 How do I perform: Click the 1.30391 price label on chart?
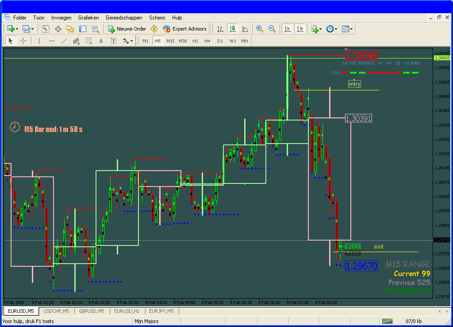pyautogui.click(x=358, y=118)
